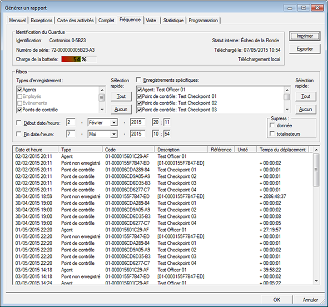Switch to the Statistique tab

pyautogui.click(x=173, y=21)
